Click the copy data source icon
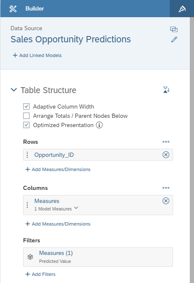 click(x=174, y=29)
